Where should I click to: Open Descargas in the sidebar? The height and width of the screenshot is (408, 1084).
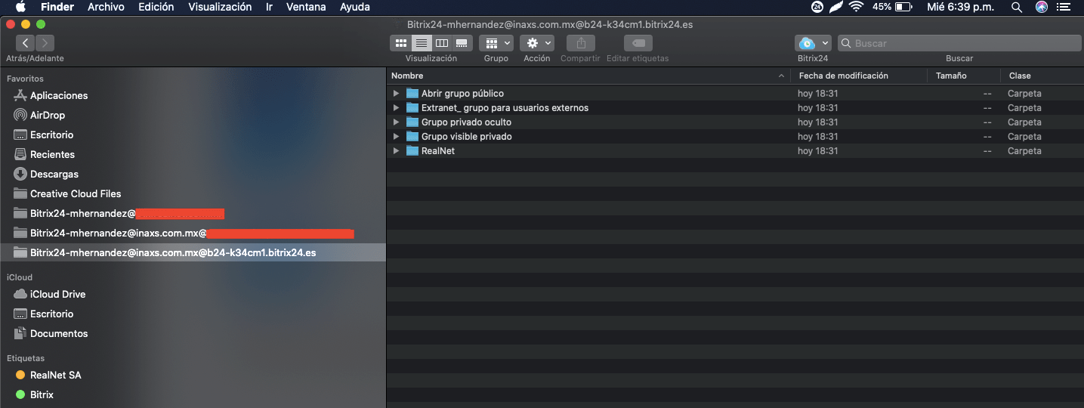(x=54, y=175)
